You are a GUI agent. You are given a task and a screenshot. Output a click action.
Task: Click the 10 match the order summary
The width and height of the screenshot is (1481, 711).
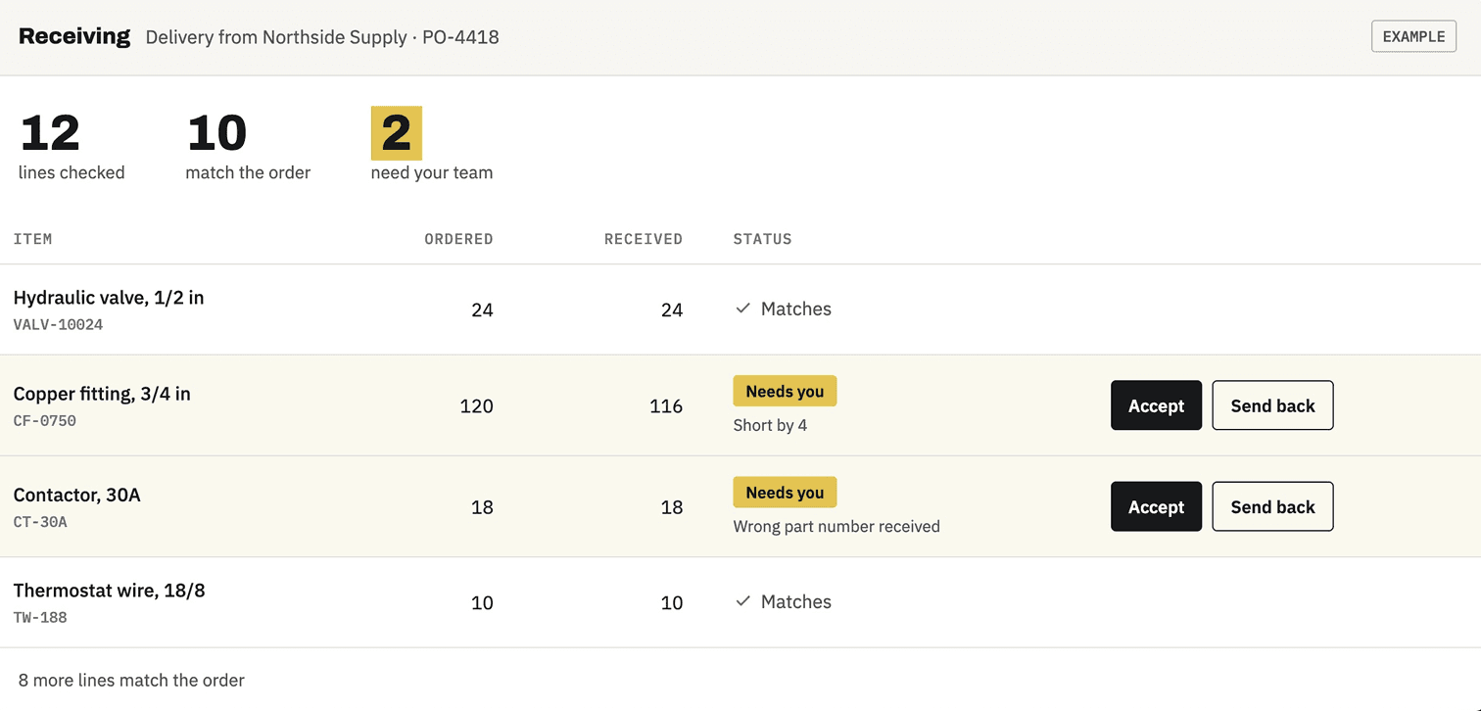point(248,145)
